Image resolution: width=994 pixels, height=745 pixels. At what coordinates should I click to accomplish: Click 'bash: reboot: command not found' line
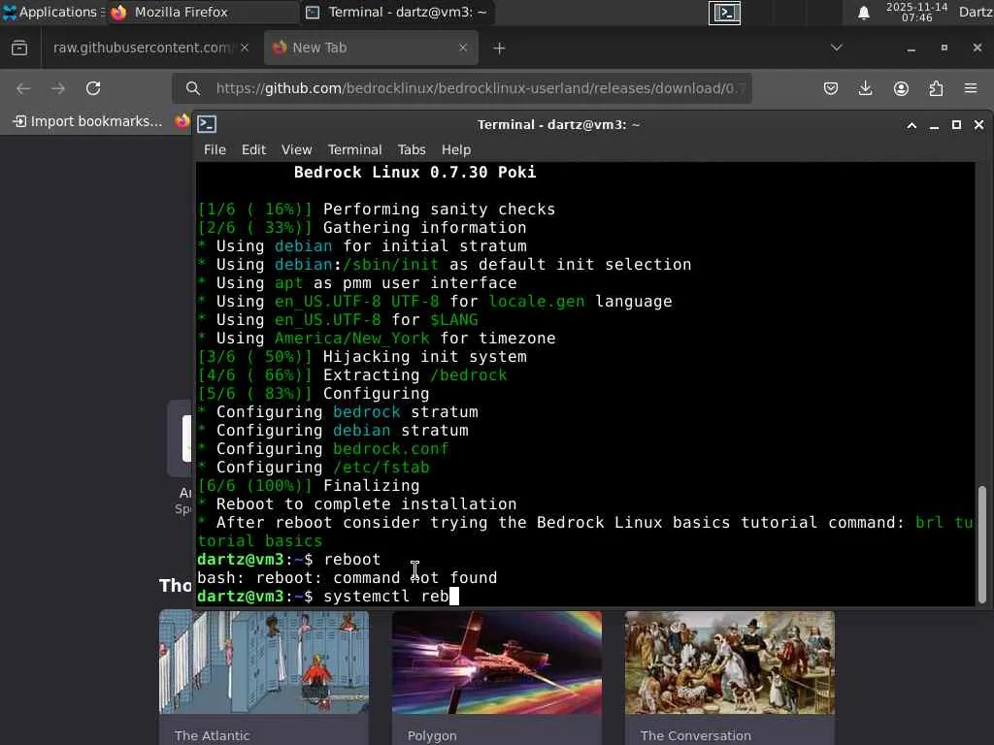pos(347,578)
